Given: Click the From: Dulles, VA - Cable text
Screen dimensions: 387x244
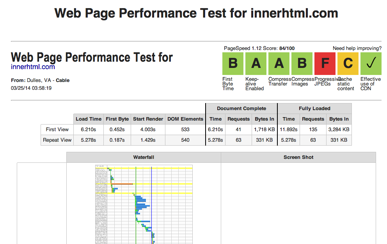Looking at the screenshot, I should coord(40,80).
